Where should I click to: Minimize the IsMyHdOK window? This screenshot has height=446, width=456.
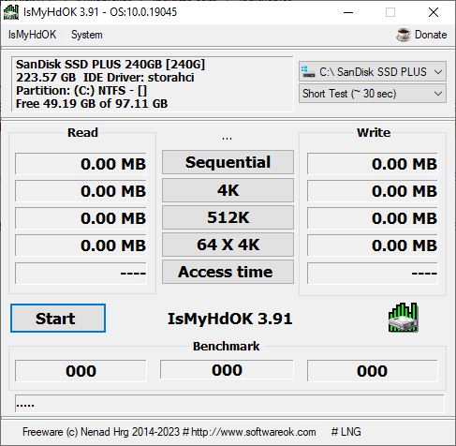click(348, 12)
